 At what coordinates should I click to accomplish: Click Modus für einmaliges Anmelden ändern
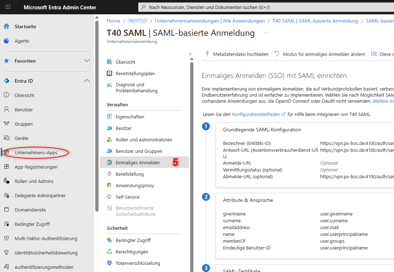pyautogui.click(x=319, y=54)
